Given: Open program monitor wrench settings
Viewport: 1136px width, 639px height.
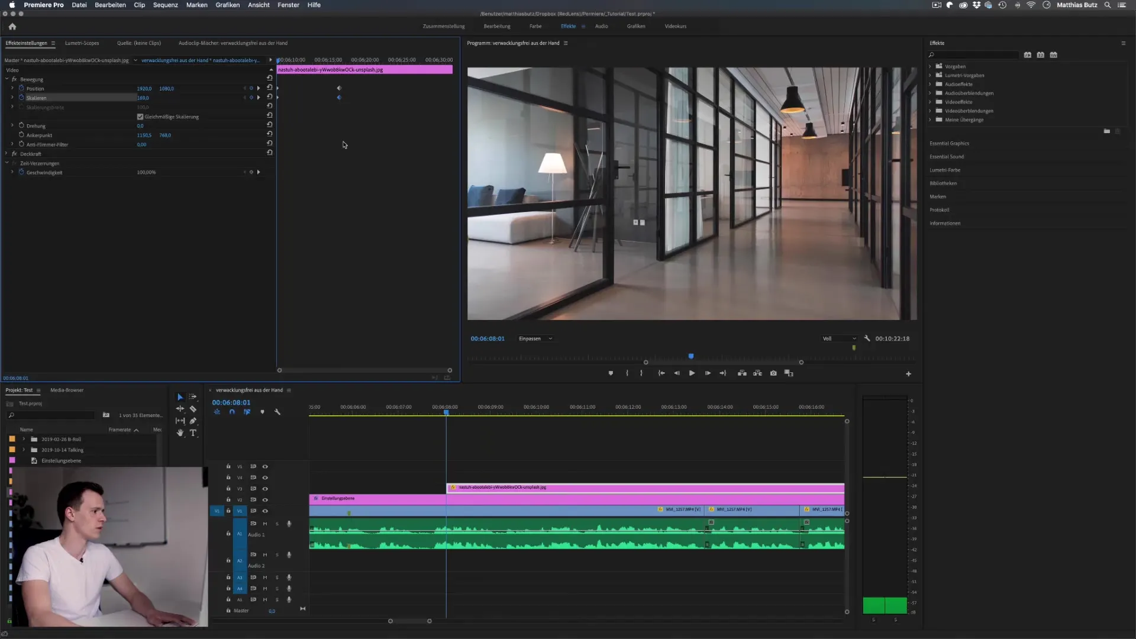Looking at the screenshot, I should coord(867,338).
